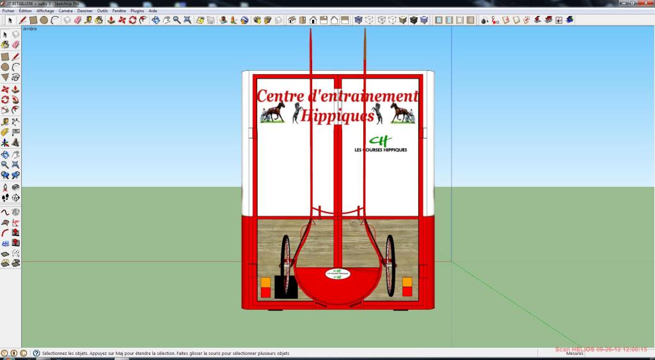
Task: Activate Push/Pull tool in top toolbar
Action: click(111, 20)
